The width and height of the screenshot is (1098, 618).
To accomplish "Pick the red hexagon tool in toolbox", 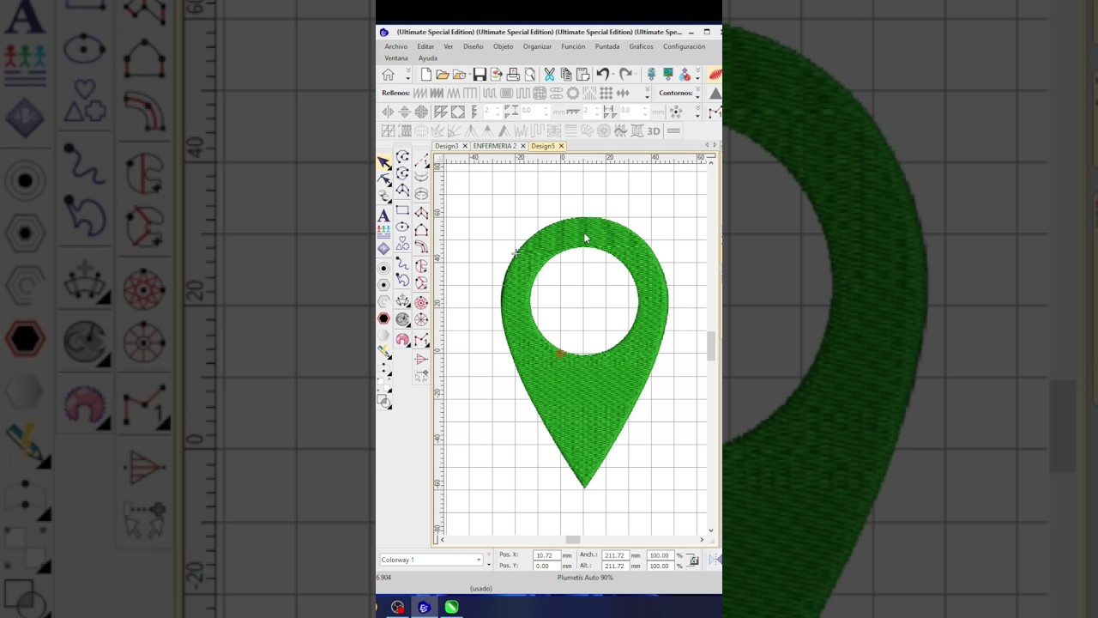I will click(384, 318).
